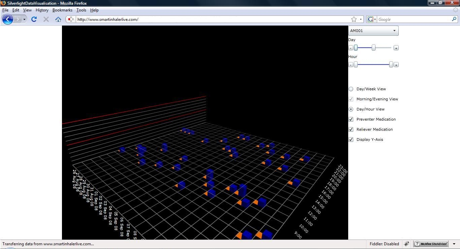The image size is (460, 249).
Task: Reload the page with the refresh icon
Action: pyautogui.click(x=34, y=19)
